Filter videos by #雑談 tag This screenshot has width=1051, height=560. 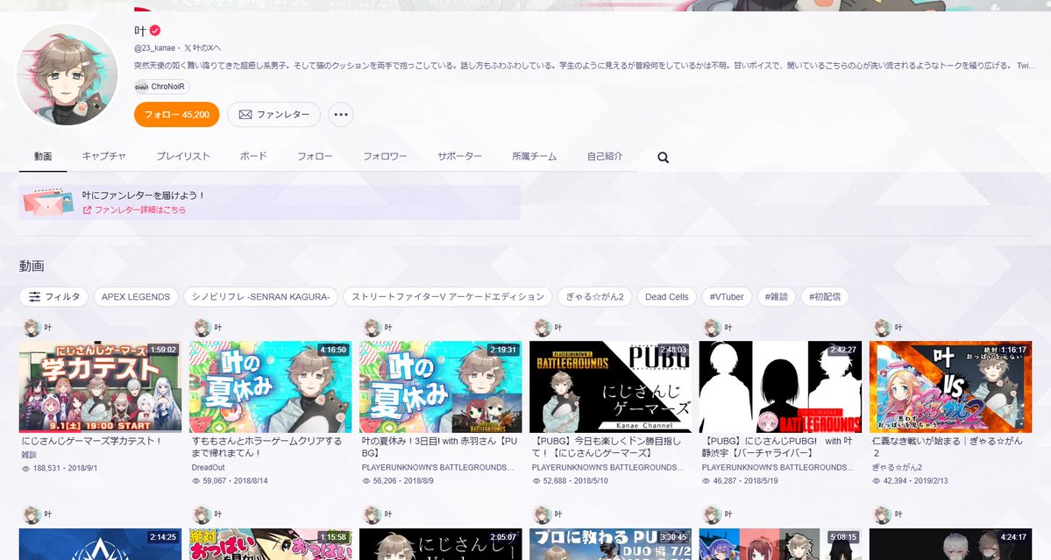[776, 297]
